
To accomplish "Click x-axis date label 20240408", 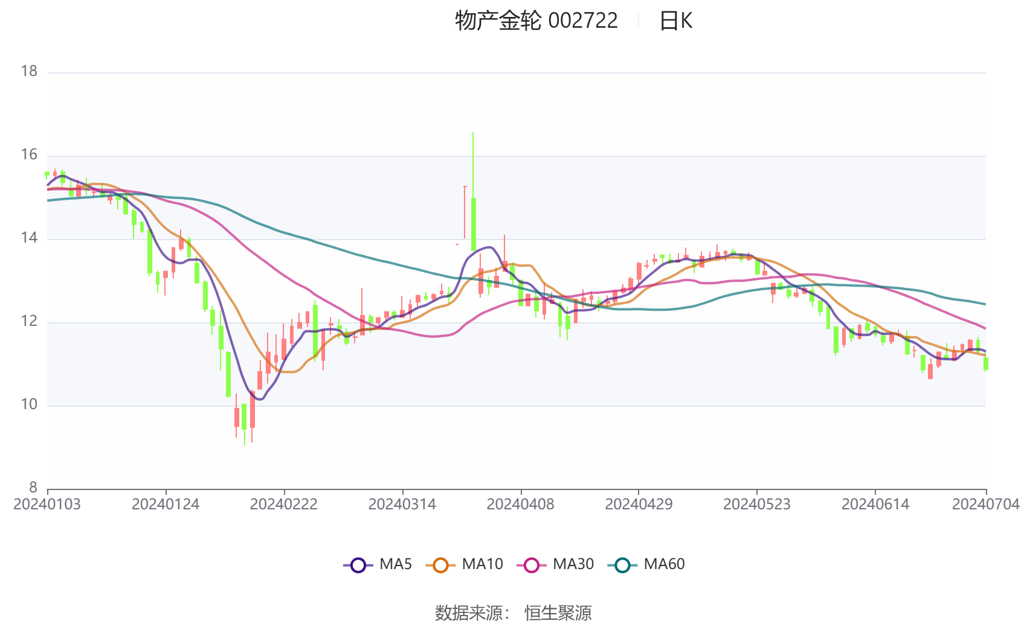I will (x=521, y=505).
